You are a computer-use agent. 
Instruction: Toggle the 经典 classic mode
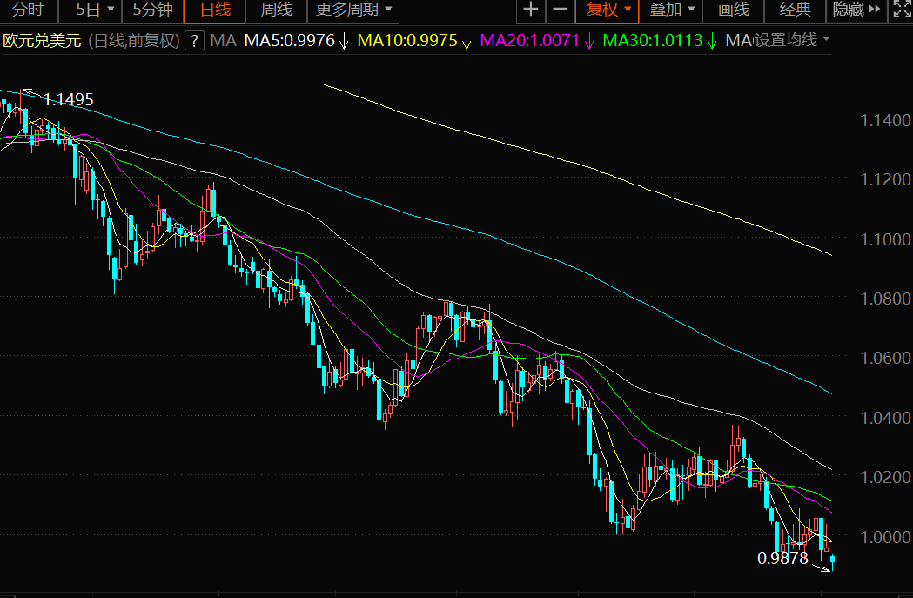pos(795,10)
